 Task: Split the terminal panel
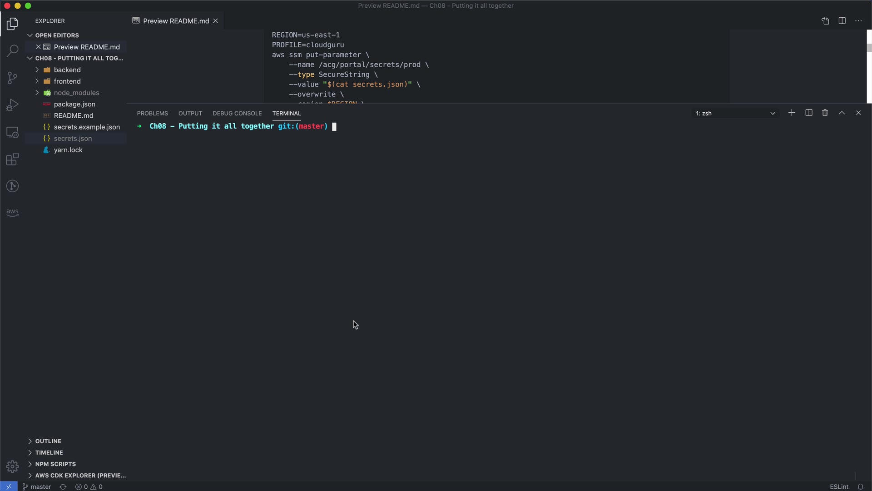click(x=808, y=113)
